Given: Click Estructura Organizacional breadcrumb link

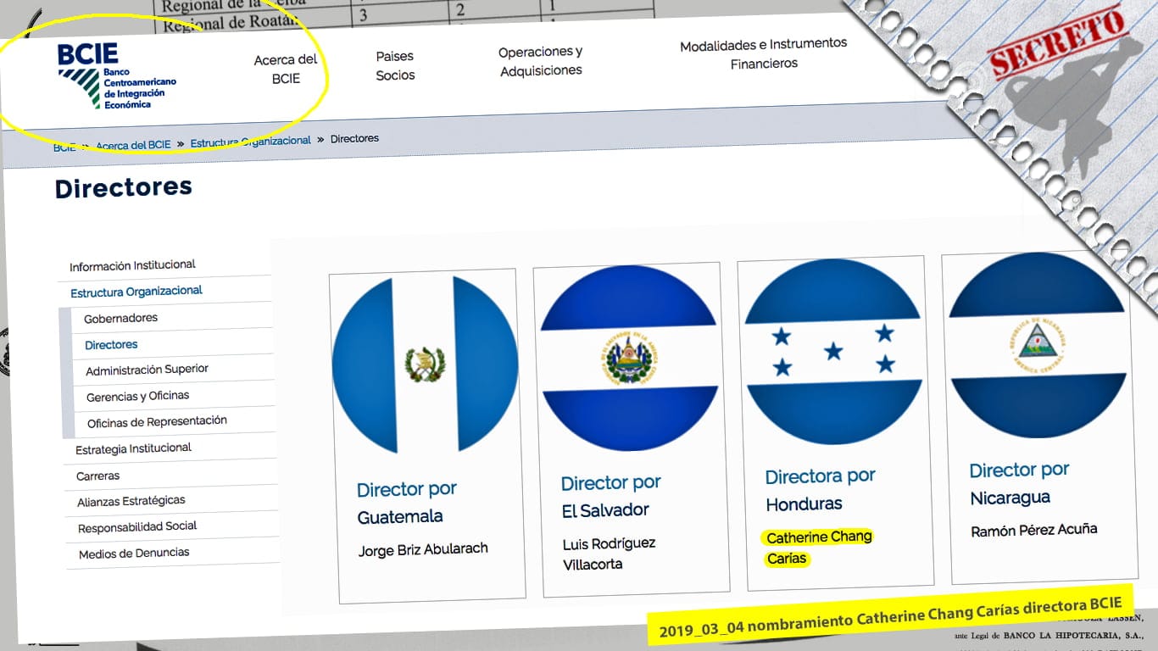Looking at the screenshot, I should tap(251, 142).
